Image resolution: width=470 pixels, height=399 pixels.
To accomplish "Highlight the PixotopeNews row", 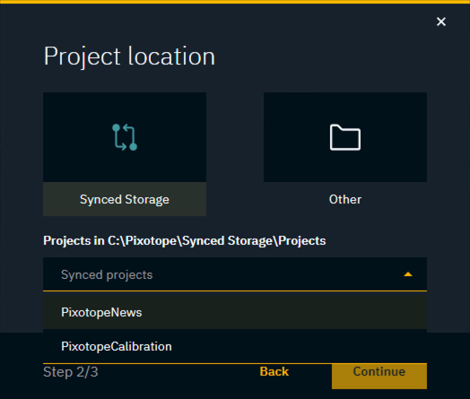I will point(235,312).
